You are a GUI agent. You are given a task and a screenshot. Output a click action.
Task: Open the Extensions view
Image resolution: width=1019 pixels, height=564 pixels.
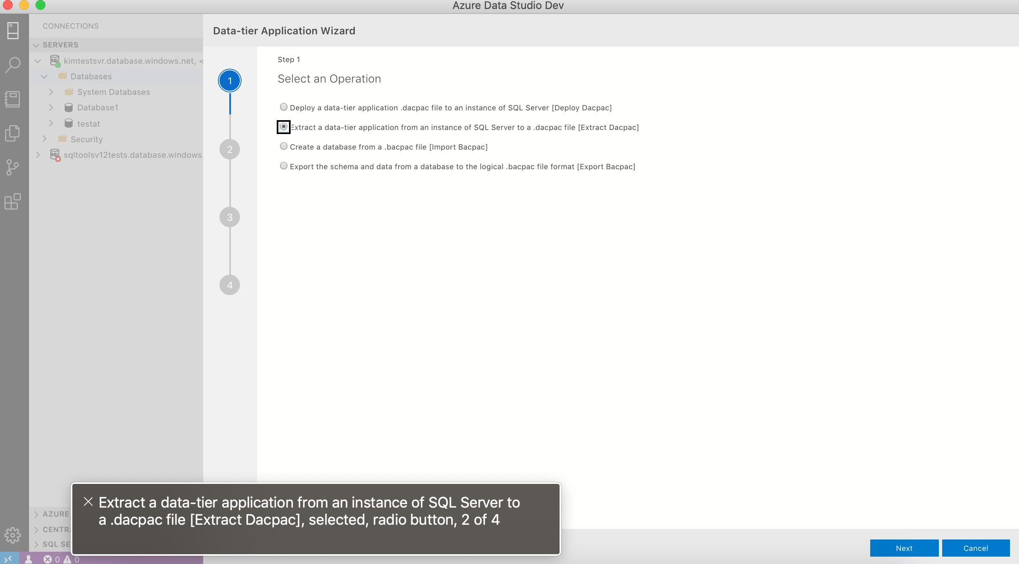[13, 201]
